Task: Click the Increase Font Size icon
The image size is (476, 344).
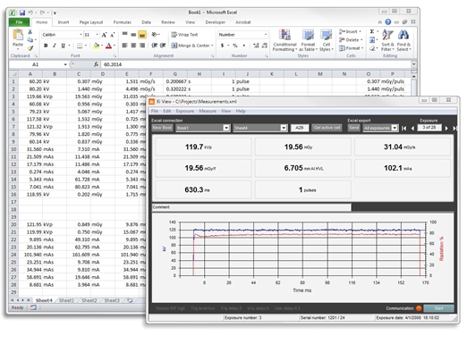Action: (x=104, y=35)
